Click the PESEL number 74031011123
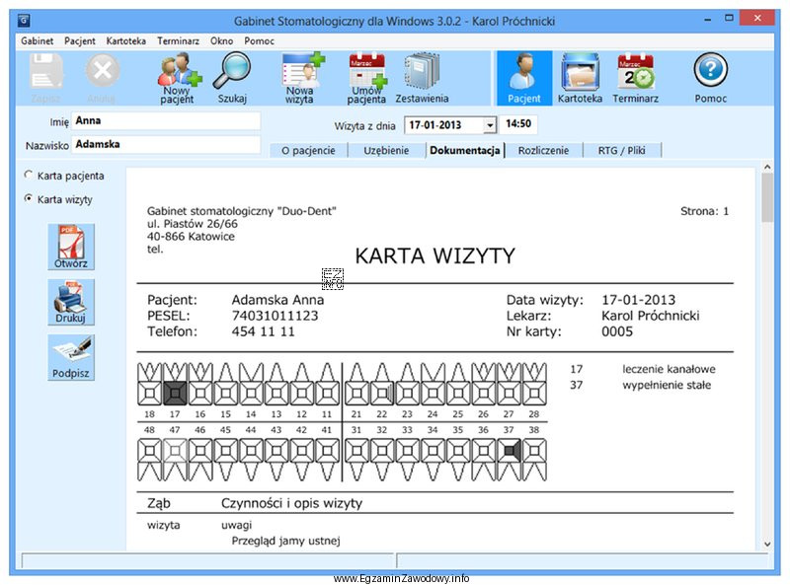Viewport: 790px width, 585px height. 275,316
